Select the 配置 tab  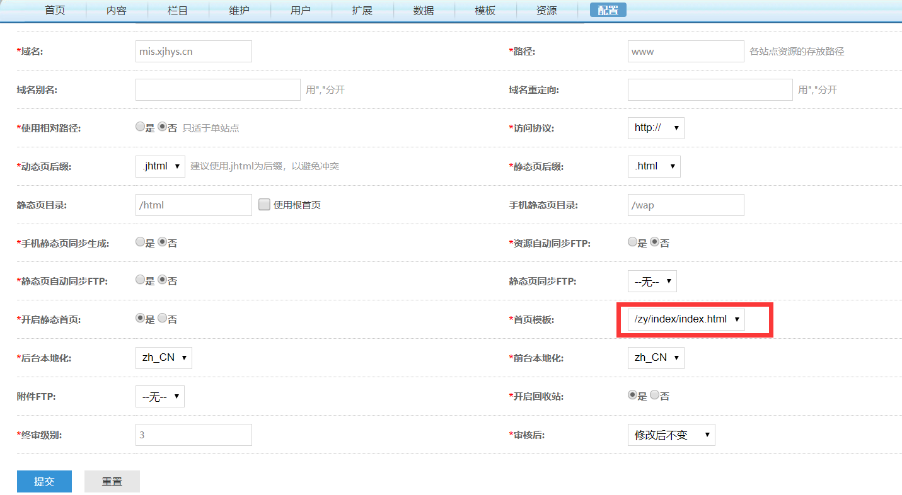pos(608,10)
